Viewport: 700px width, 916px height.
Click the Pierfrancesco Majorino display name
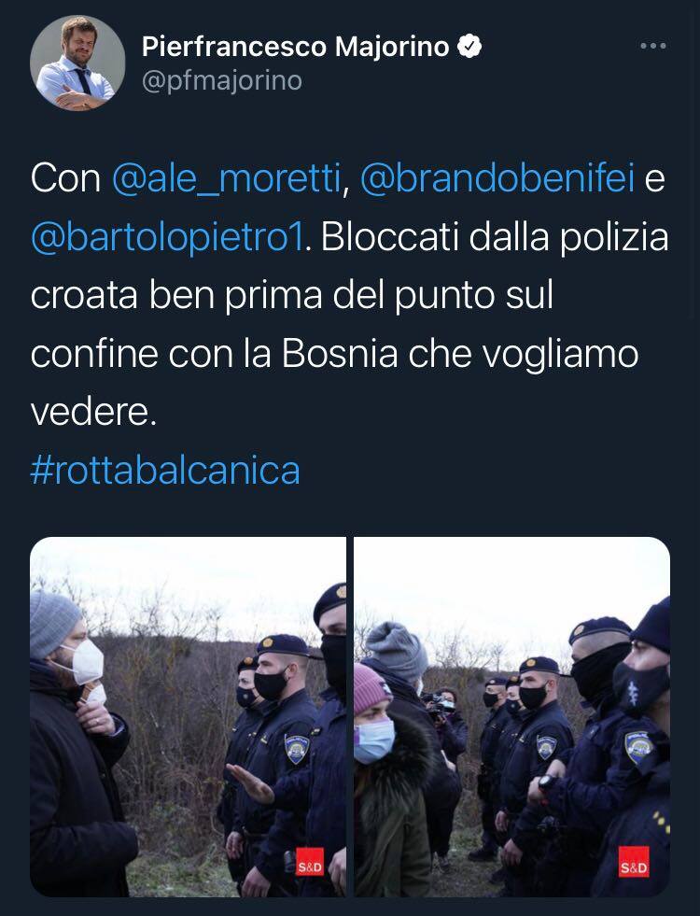click(x=296, y=46)
